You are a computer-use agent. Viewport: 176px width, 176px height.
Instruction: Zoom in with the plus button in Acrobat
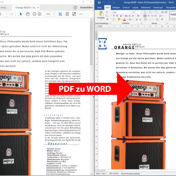40,14
